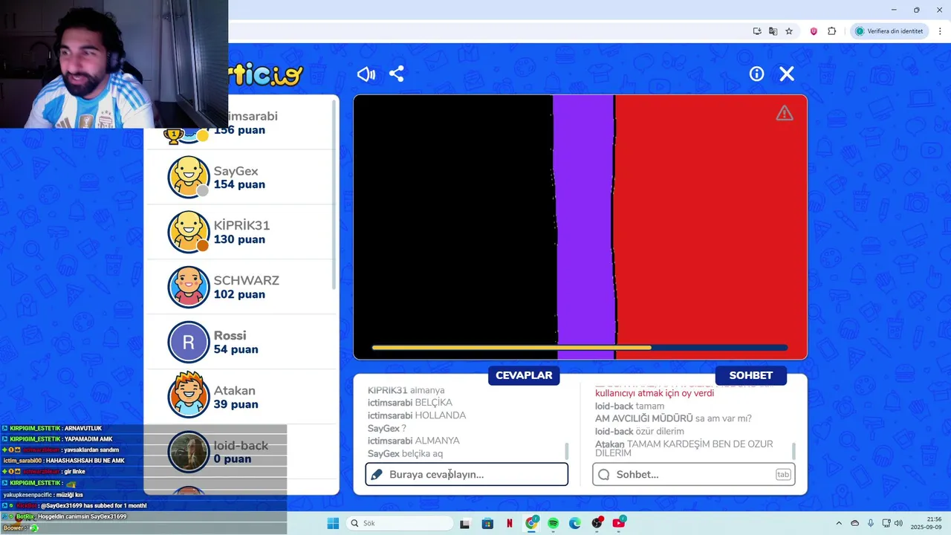The image size is (951, 535).
Task: Click '102 puan' score under SCHWARZ
Action: click(239, 294)
